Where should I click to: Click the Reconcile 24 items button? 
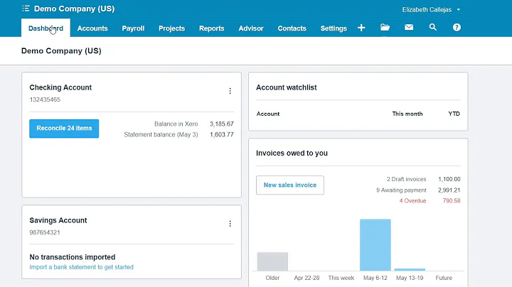click(x=64, y=129)
